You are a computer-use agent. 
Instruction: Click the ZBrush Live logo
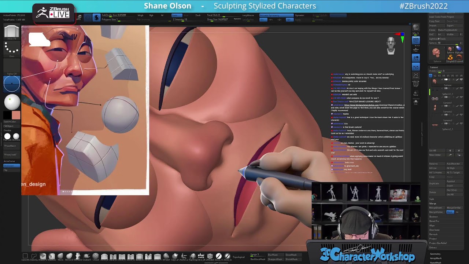53,13
